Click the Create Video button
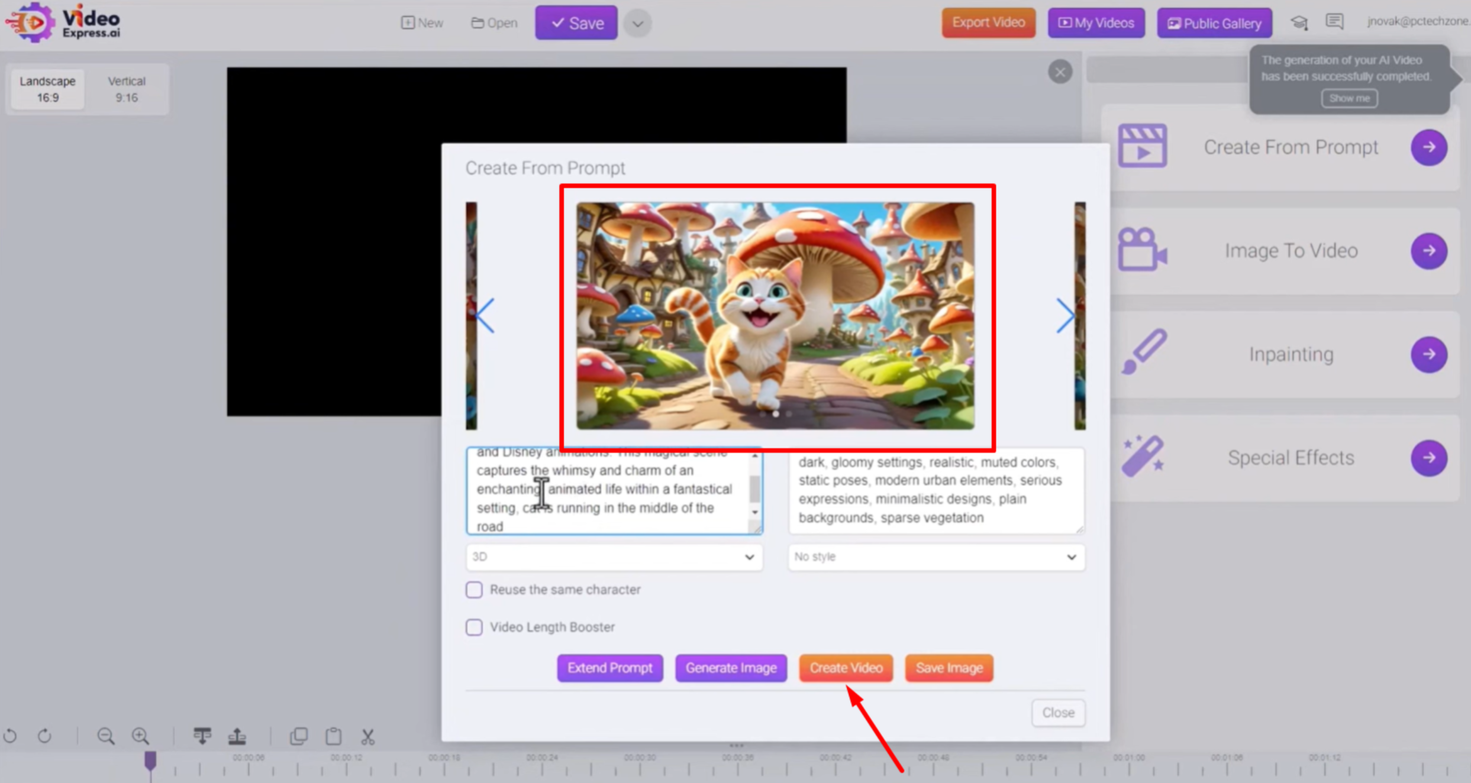The image size is (1471, 783). coord(846,668)
